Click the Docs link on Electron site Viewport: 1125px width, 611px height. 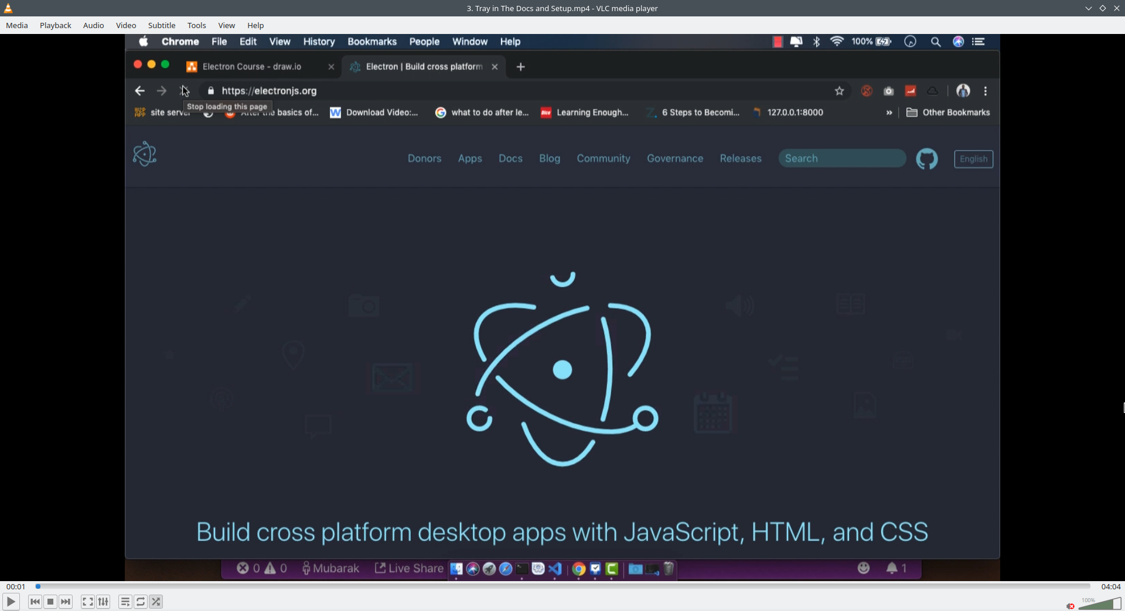click(510, 159)
